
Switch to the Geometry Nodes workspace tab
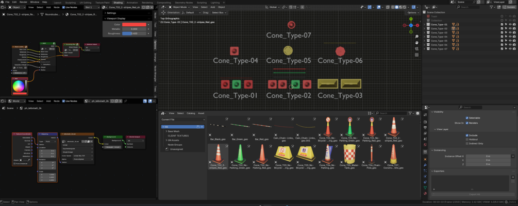pos(183,2)
